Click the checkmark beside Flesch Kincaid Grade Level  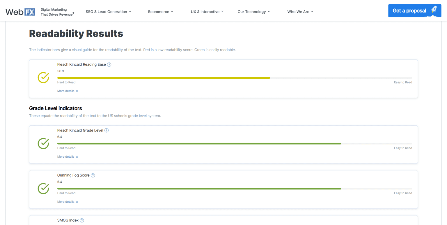43,144
